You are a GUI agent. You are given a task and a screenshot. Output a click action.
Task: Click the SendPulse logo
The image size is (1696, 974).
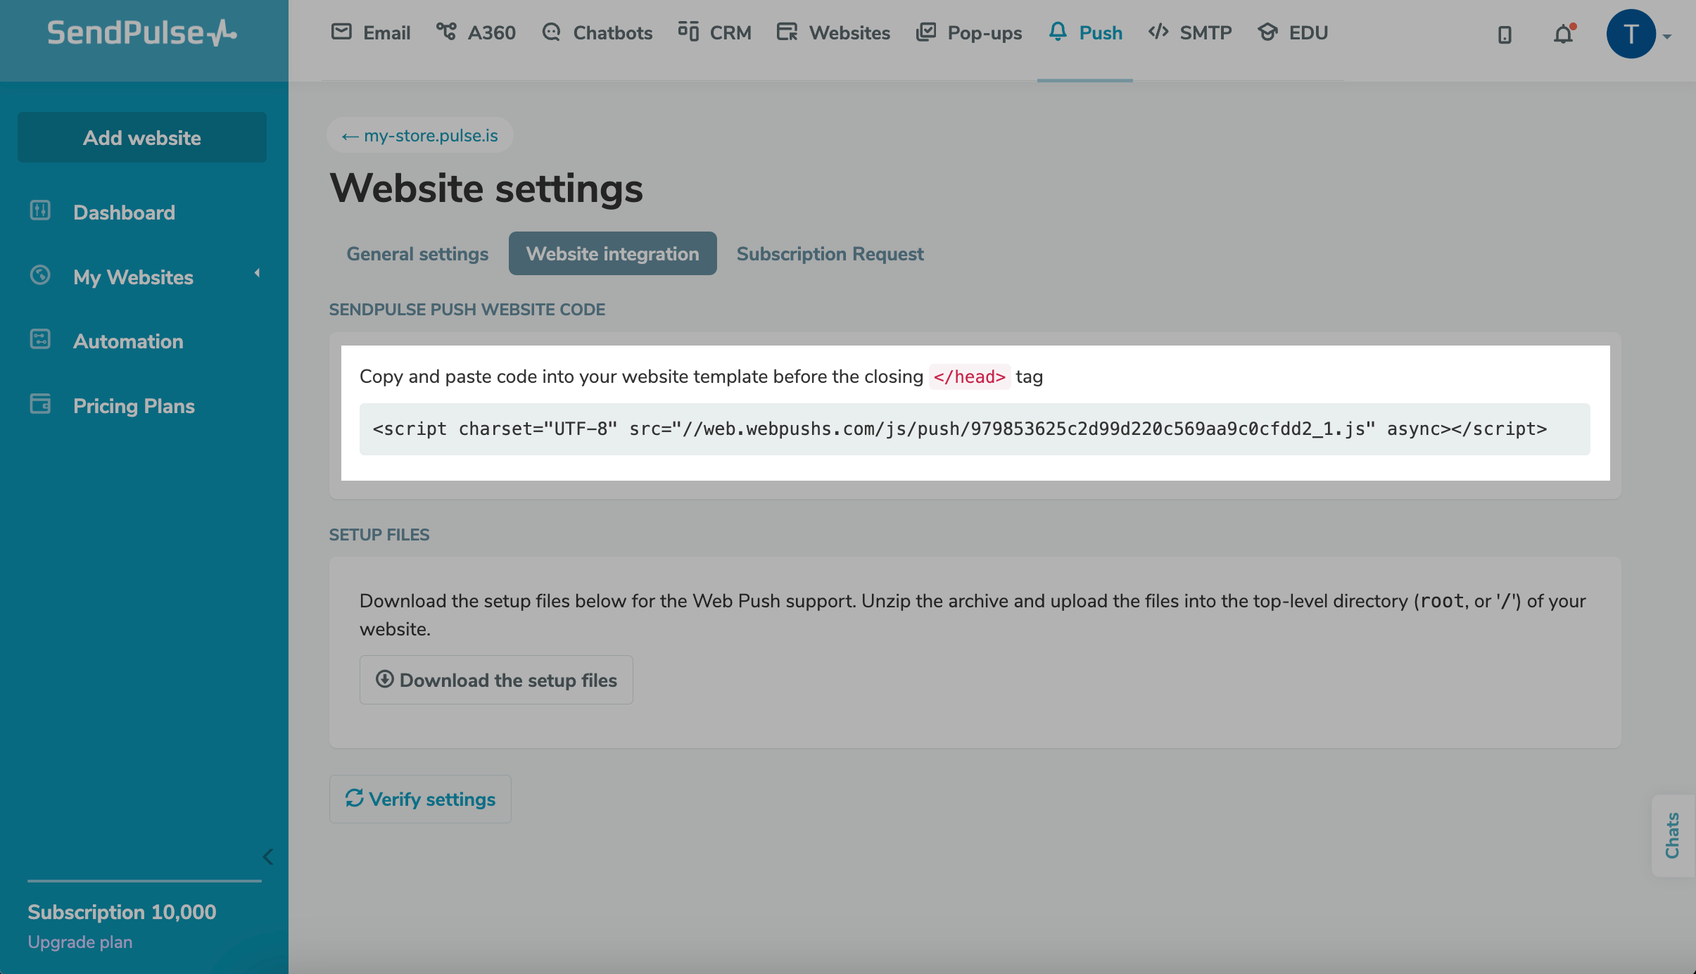click(x=141, y=33)
